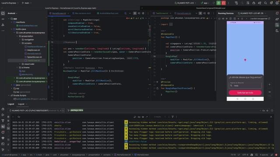Select the Gradle Scripts node
280x157 pixels.
(x=19, y=96)
